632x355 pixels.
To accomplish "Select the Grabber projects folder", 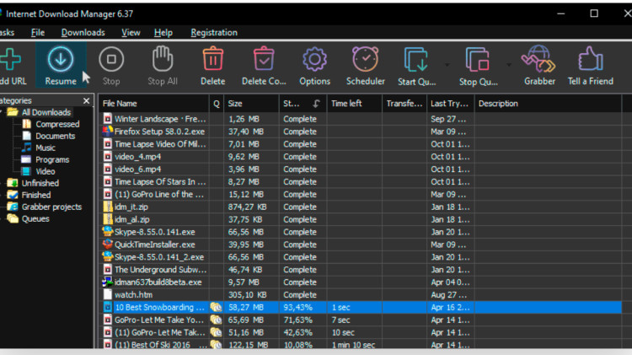I will tap(51, 207).
